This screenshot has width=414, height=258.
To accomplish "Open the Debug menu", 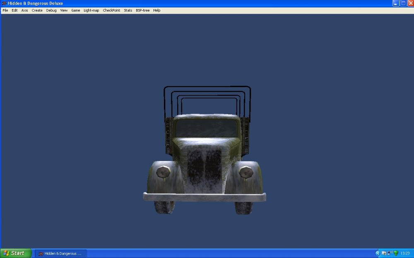I will (51, 10).
